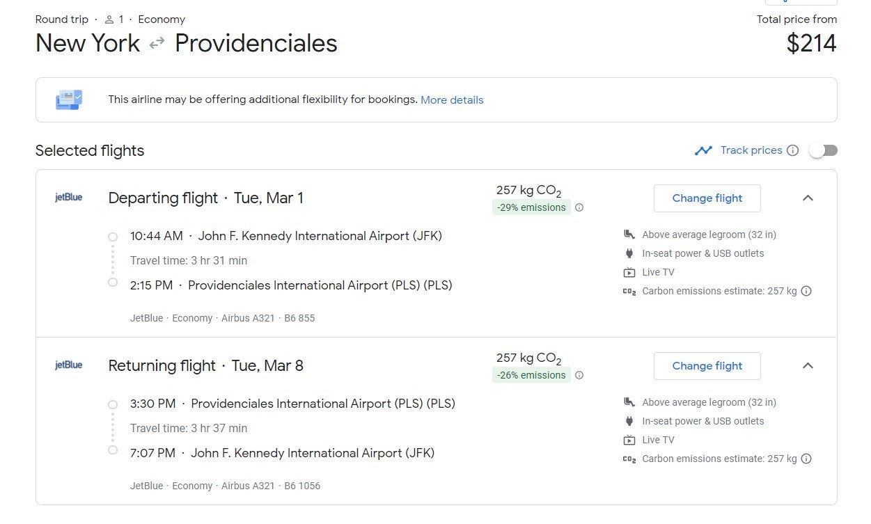Viewport: 871px width, 524px height.
Task: Change the departing flight
Action: (x=707, y=198)
